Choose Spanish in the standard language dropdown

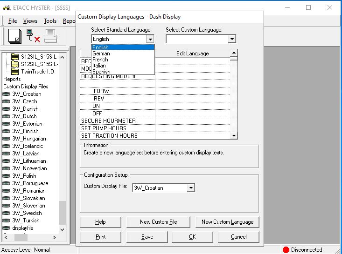pyautogui.click(x=101, y=72)
